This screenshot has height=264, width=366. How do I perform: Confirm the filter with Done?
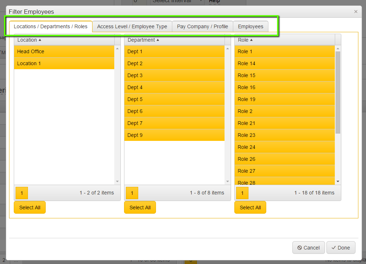341,248
